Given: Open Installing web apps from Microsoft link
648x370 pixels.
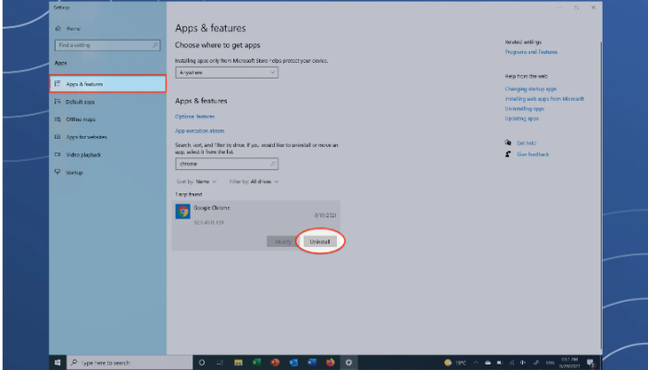Looking at the screenshot, I should [x=544, y=99].
